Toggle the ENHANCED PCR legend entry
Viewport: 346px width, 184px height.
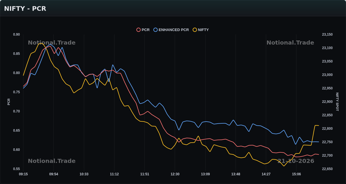point(171,30)
